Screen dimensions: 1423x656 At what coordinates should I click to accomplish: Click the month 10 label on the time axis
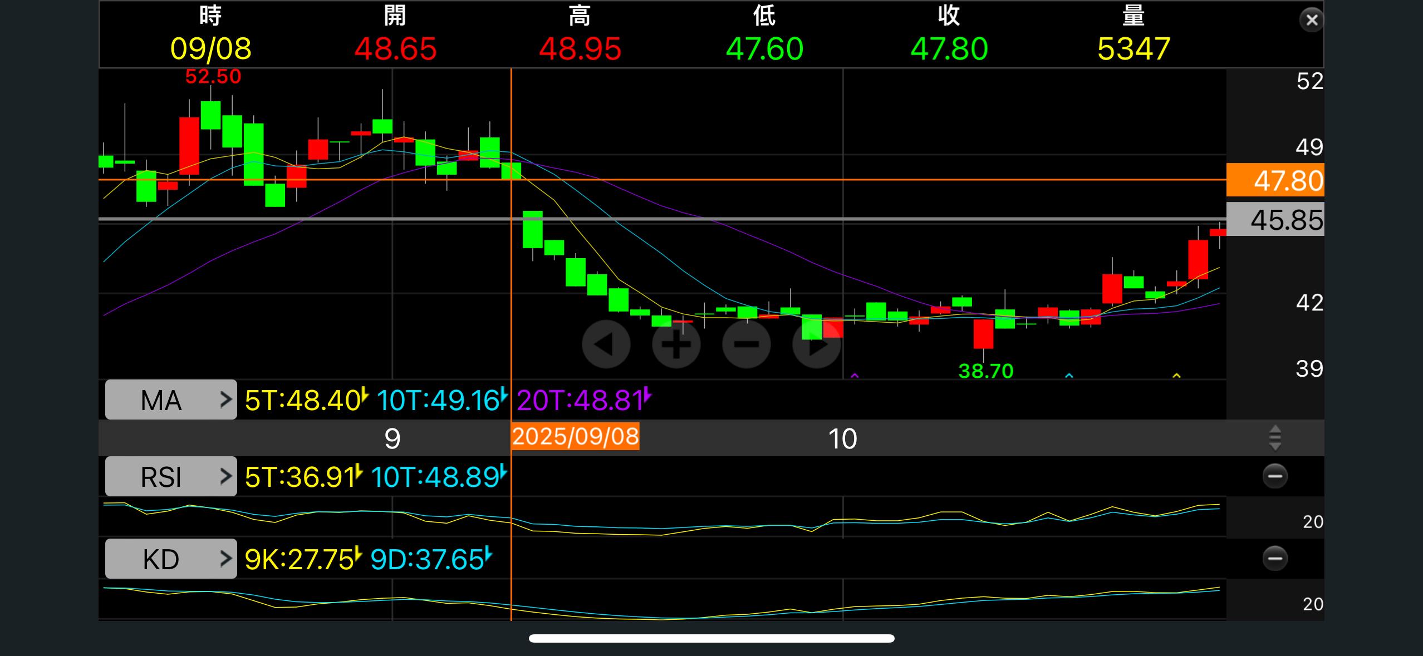click(842, 439)
